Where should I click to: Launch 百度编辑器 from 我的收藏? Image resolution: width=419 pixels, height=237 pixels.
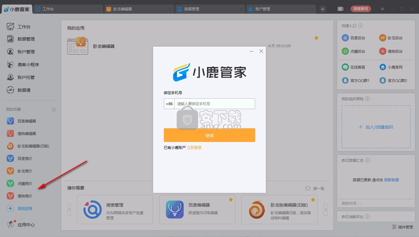click(21, 121)
